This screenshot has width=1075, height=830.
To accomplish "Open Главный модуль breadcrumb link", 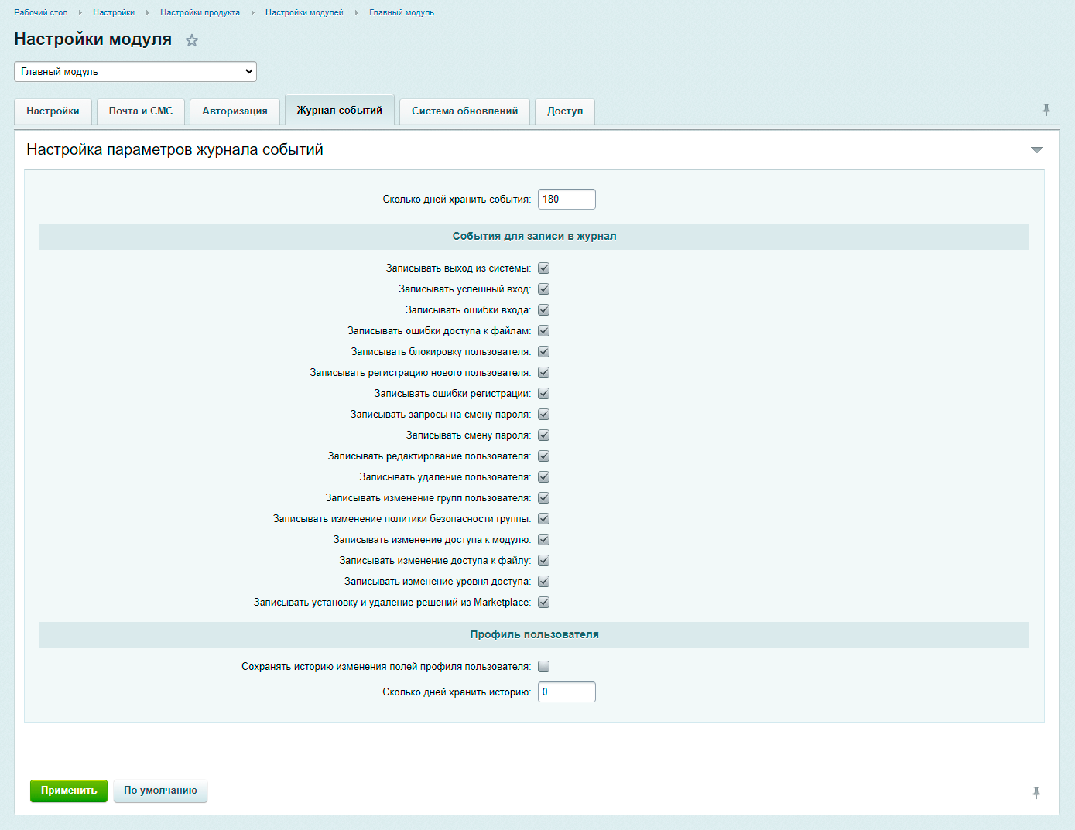I will [x=402, y=12].
